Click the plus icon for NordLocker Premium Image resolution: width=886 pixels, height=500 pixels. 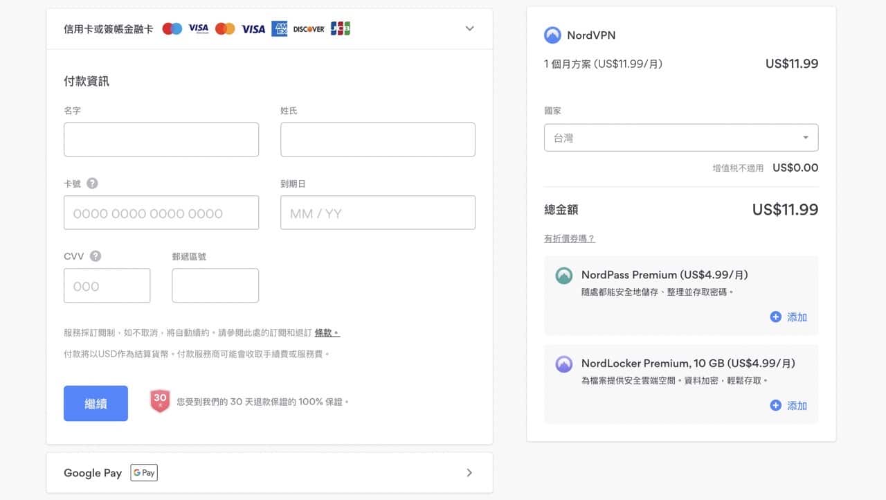point(776,405)
